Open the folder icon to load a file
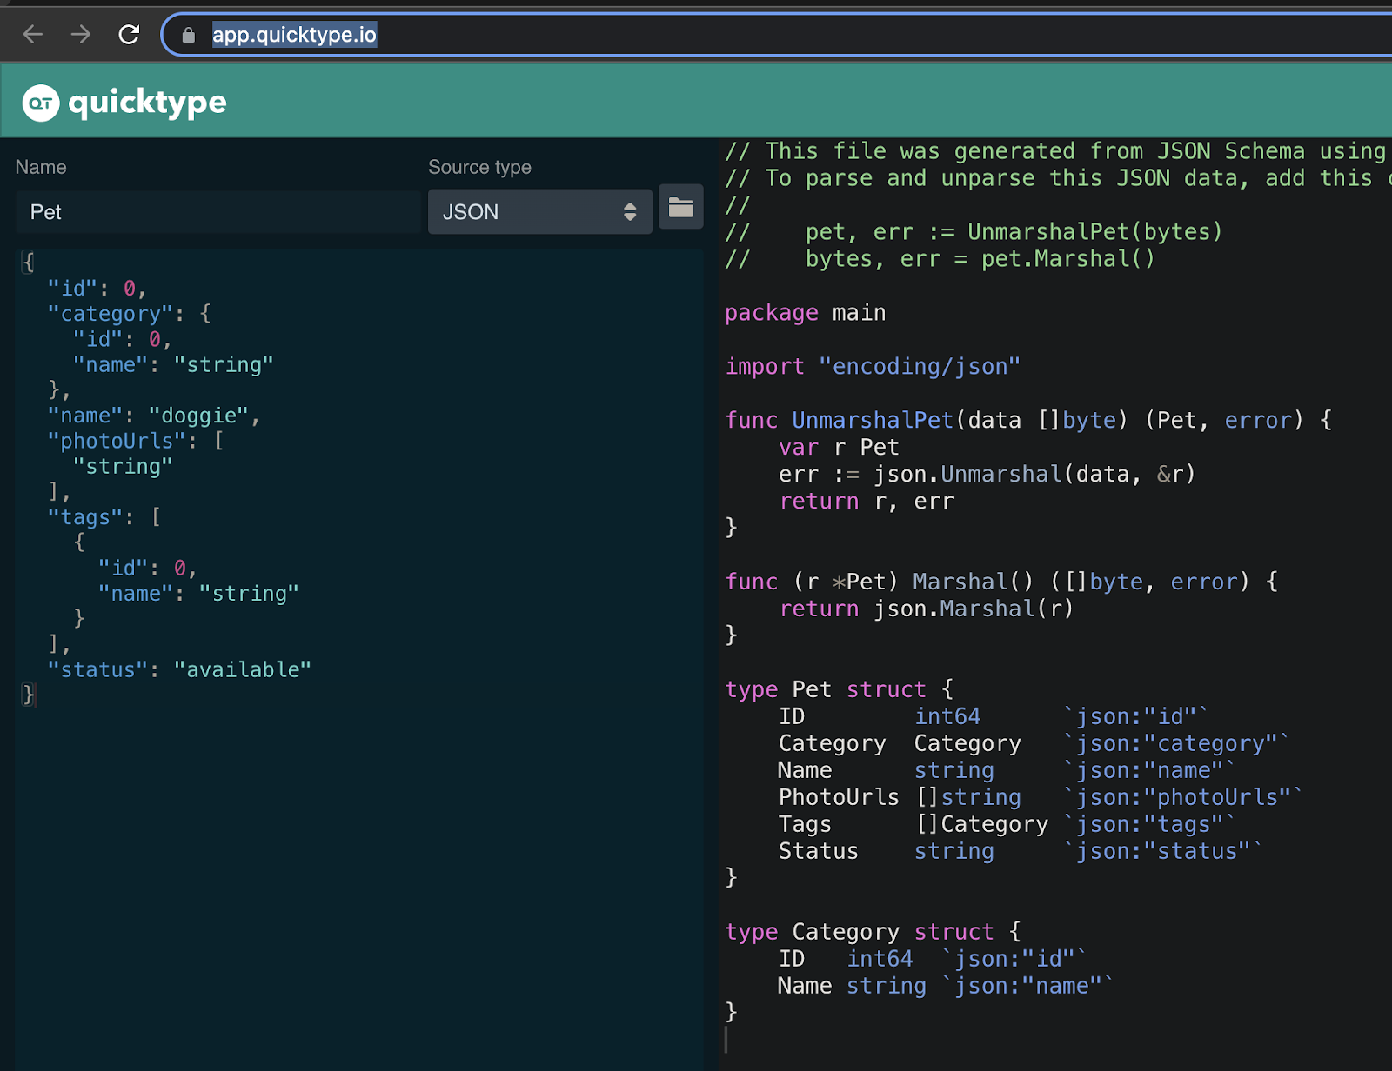 [680, 208]
